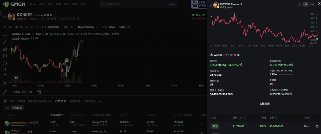This screenshot has height=134, width=321.
Task: Open the Display Options dropdown
Action: (x=87, y=27)
